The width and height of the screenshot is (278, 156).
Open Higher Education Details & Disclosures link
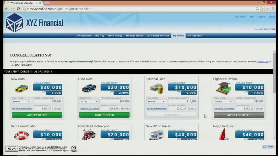[224, 109]
